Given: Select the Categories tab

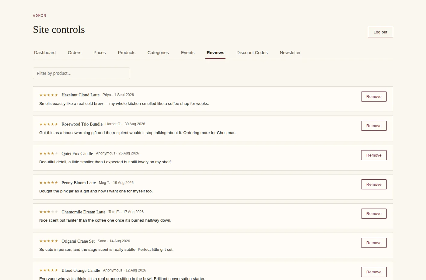Looking at the screenshot, I should tap(158, 53).
